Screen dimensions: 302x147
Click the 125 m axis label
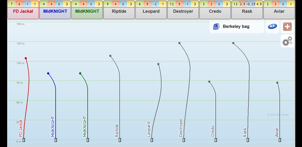click(x=20, y=44)
